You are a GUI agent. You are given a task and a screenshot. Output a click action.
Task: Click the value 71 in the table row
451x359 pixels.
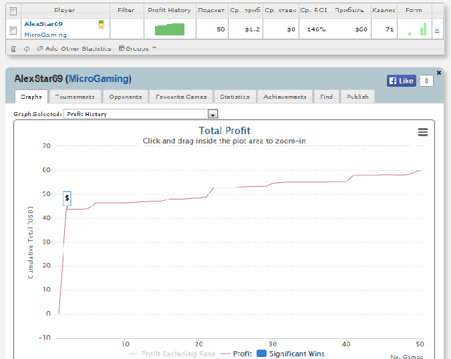[390, 29]
